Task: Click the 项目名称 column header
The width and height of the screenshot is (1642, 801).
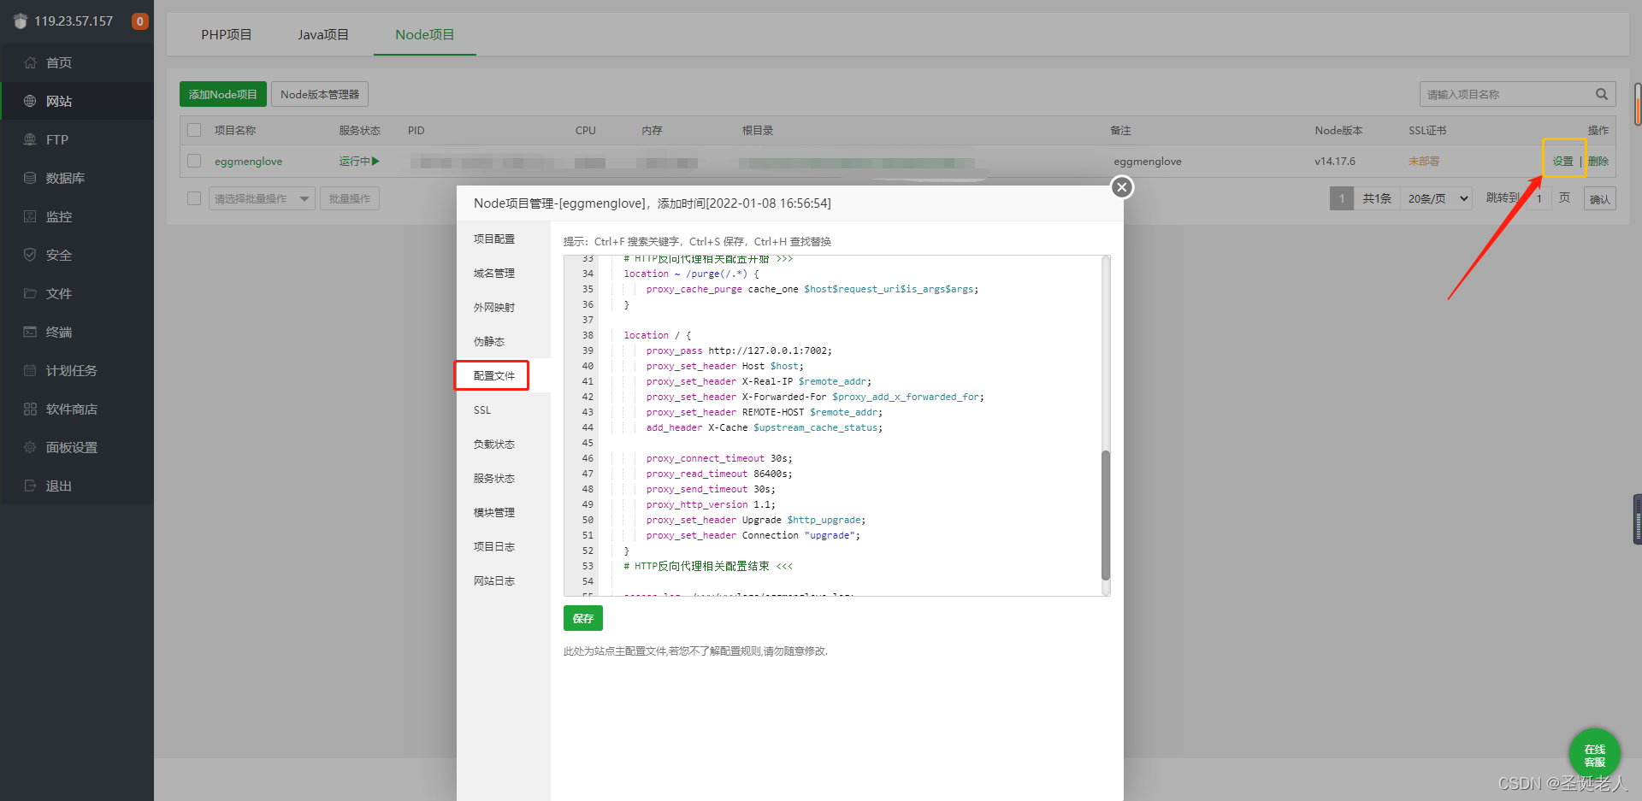Action: point(235,130)
